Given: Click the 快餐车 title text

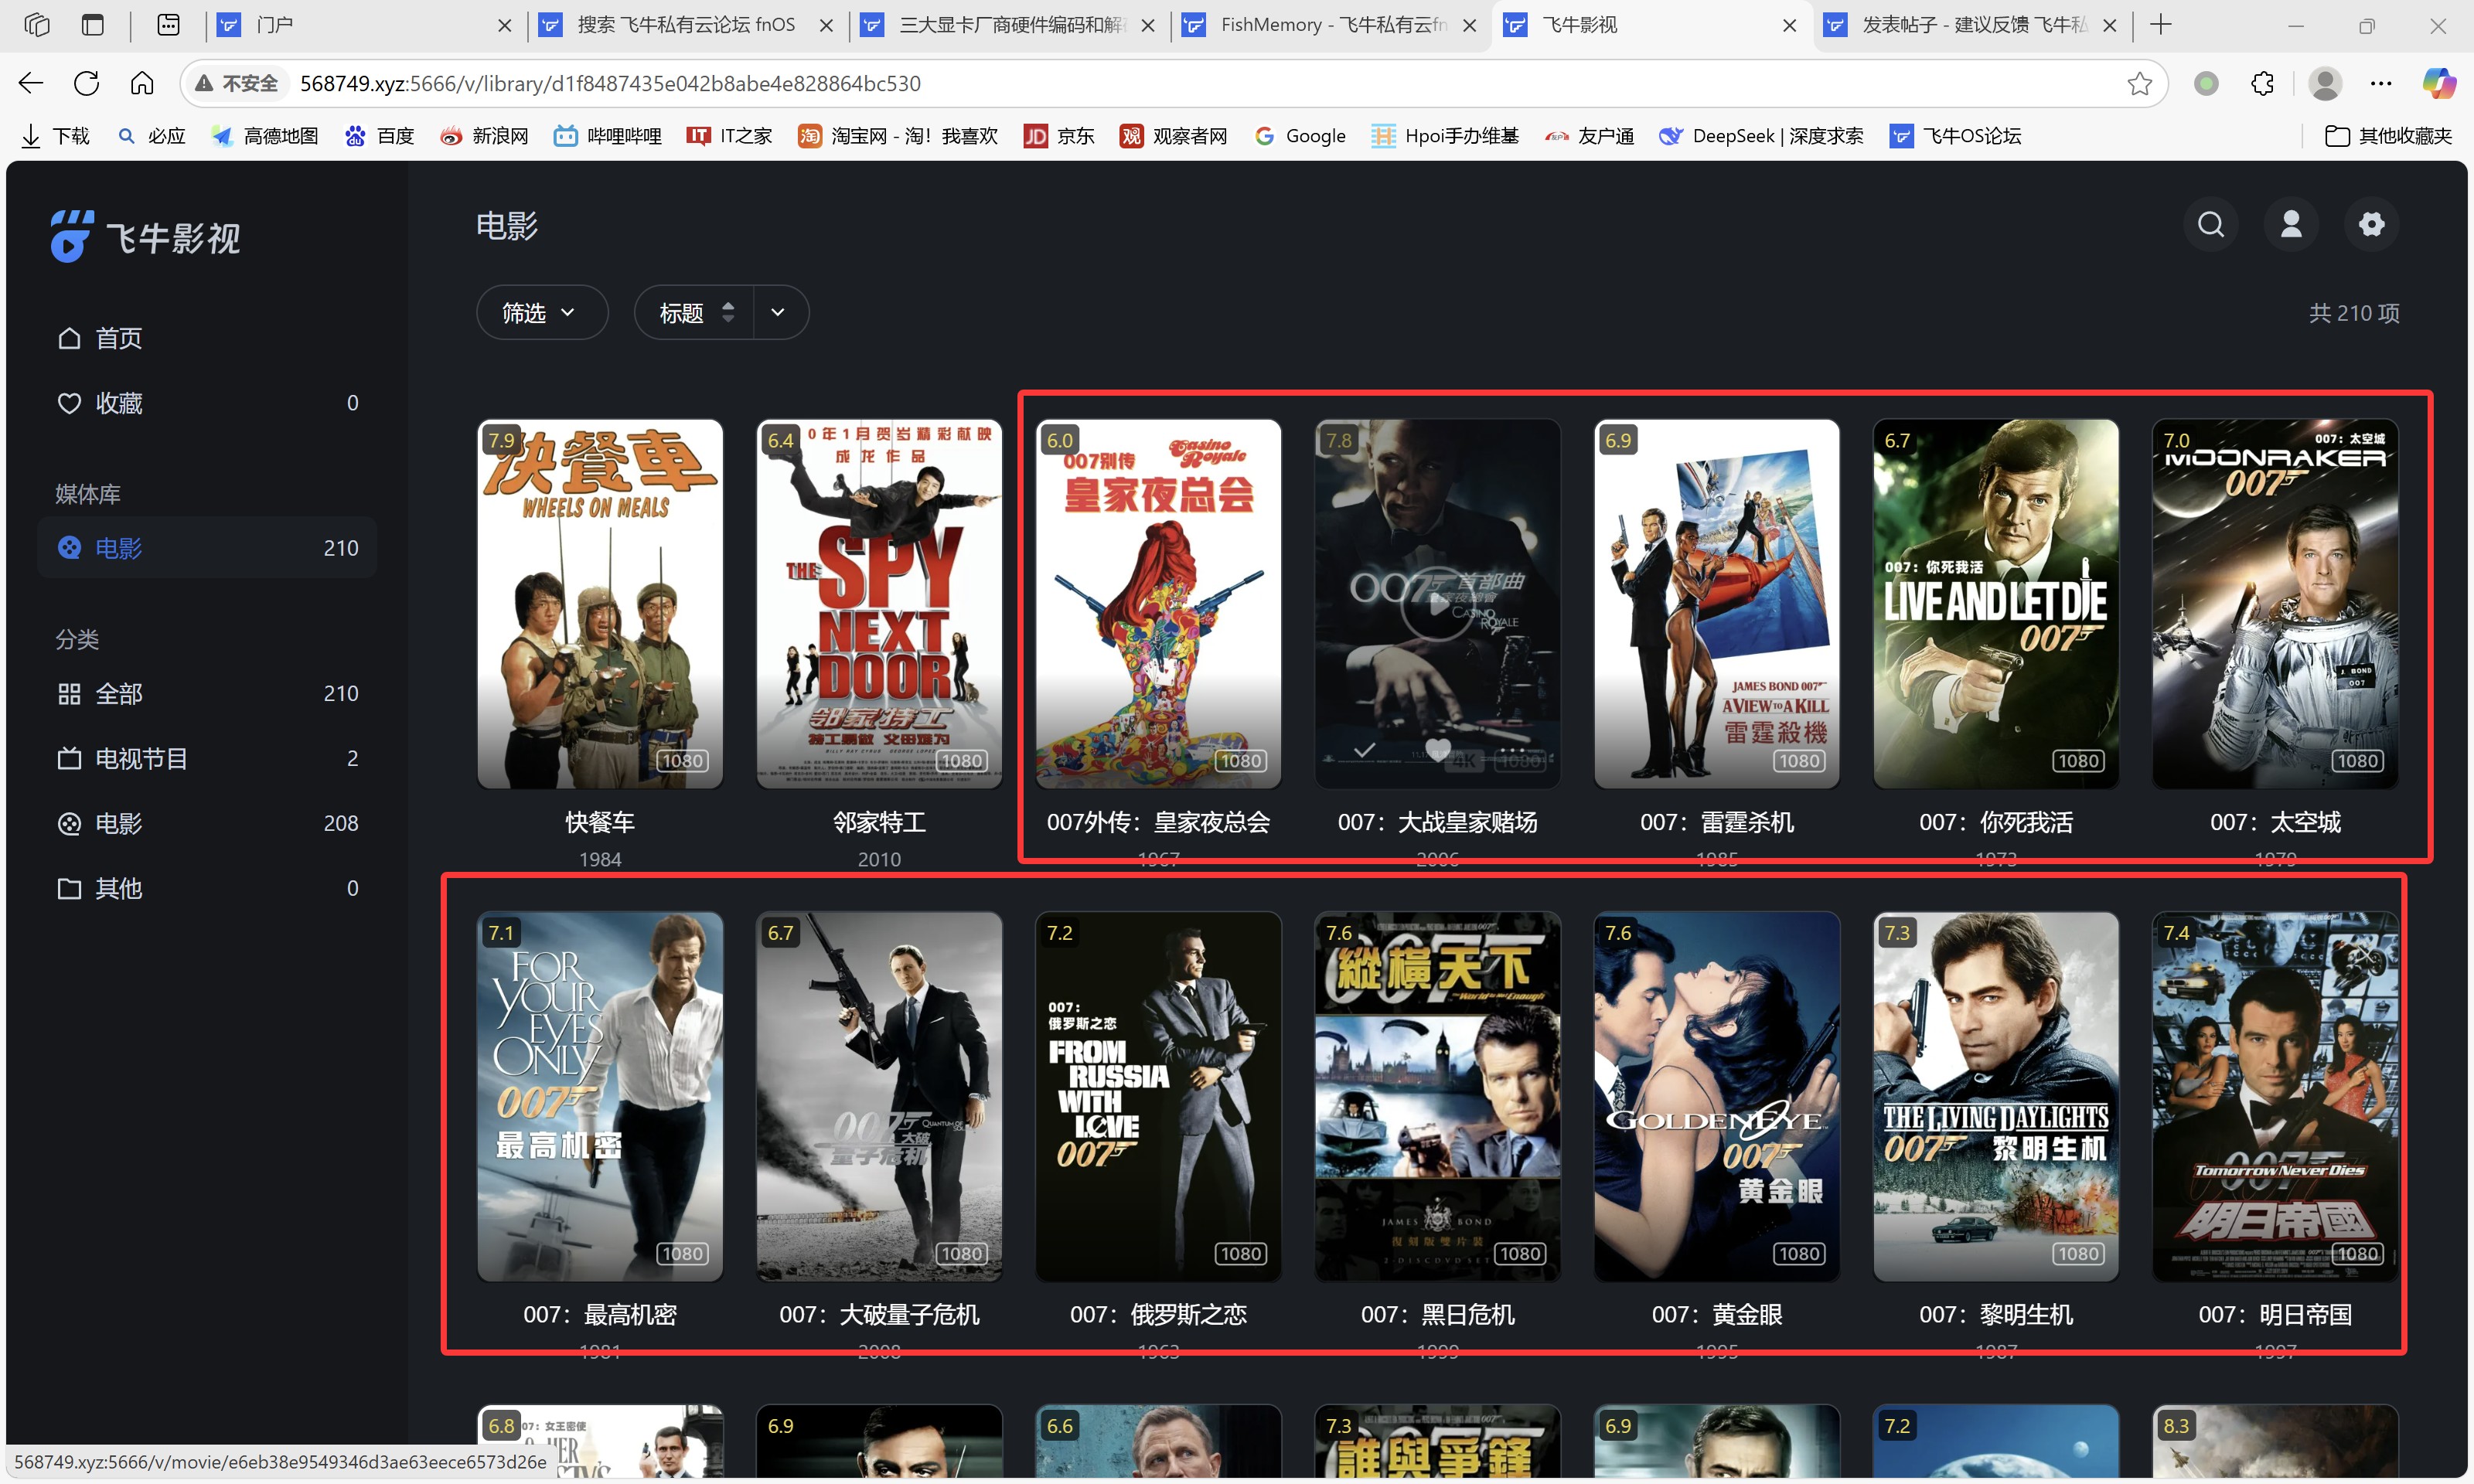Looking at the screenshot, I should click(600, 822).
